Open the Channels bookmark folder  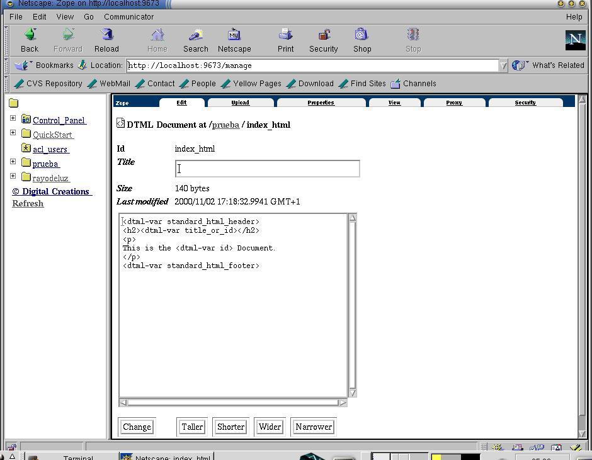click(413, 84)
